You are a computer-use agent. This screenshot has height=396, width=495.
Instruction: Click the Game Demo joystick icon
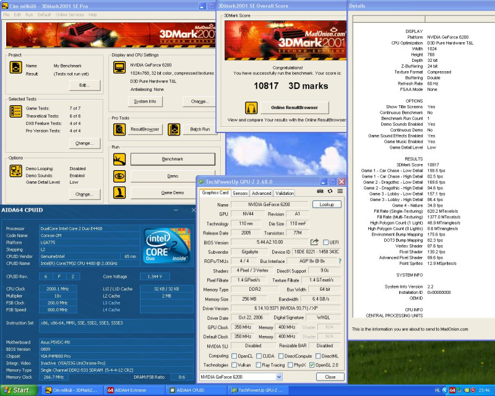click(119, 192)
